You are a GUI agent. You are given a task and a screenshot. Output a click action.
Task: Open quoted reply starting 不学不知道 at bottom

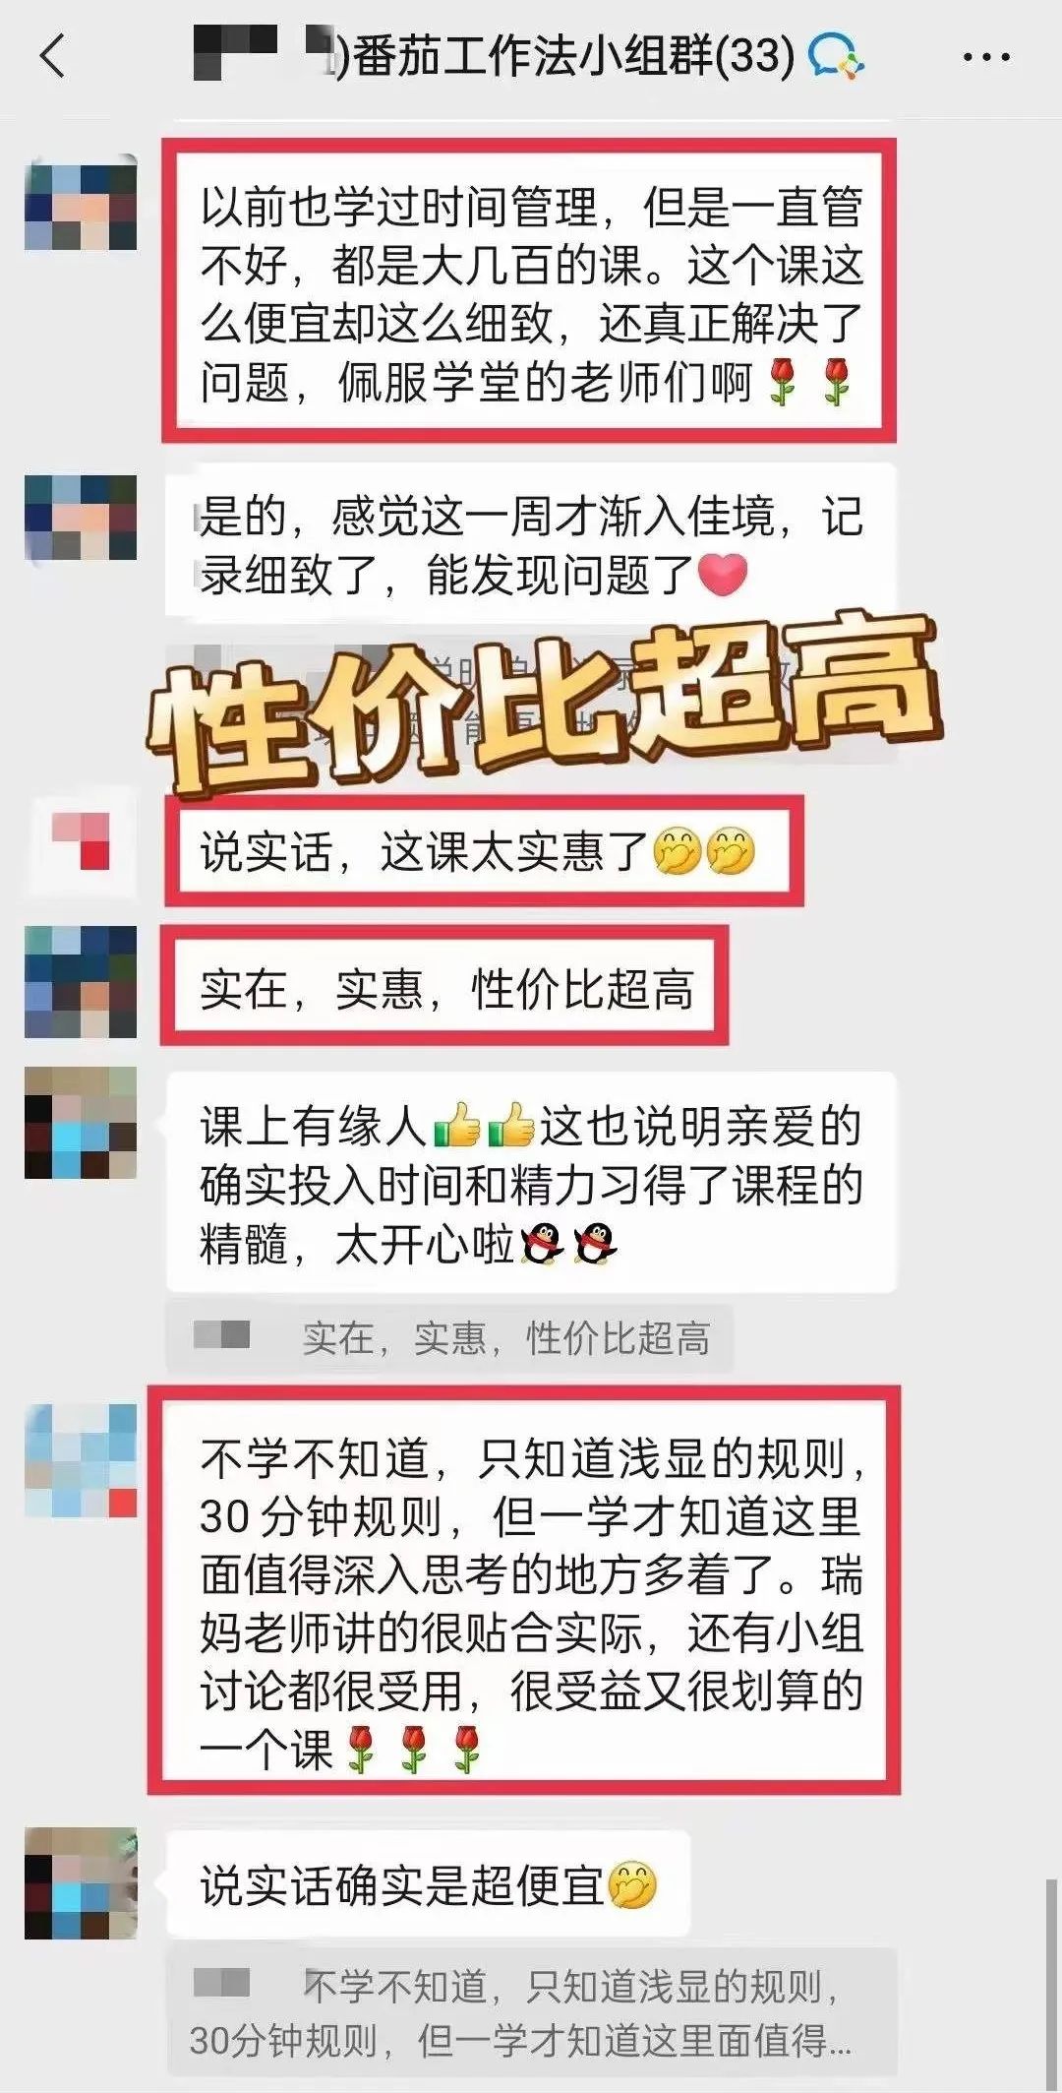click(x=531, y=2013)
